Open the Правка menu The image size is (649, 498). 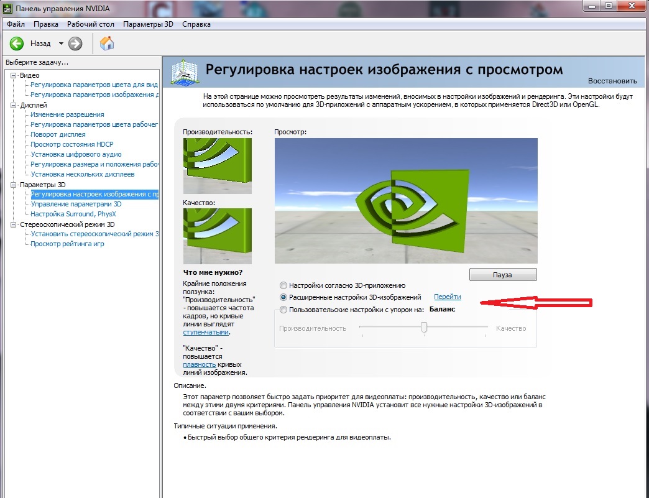(46, 24)
